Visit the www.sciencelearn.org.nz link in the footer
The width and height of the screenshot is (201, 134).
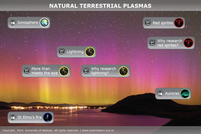pos(98,130)
